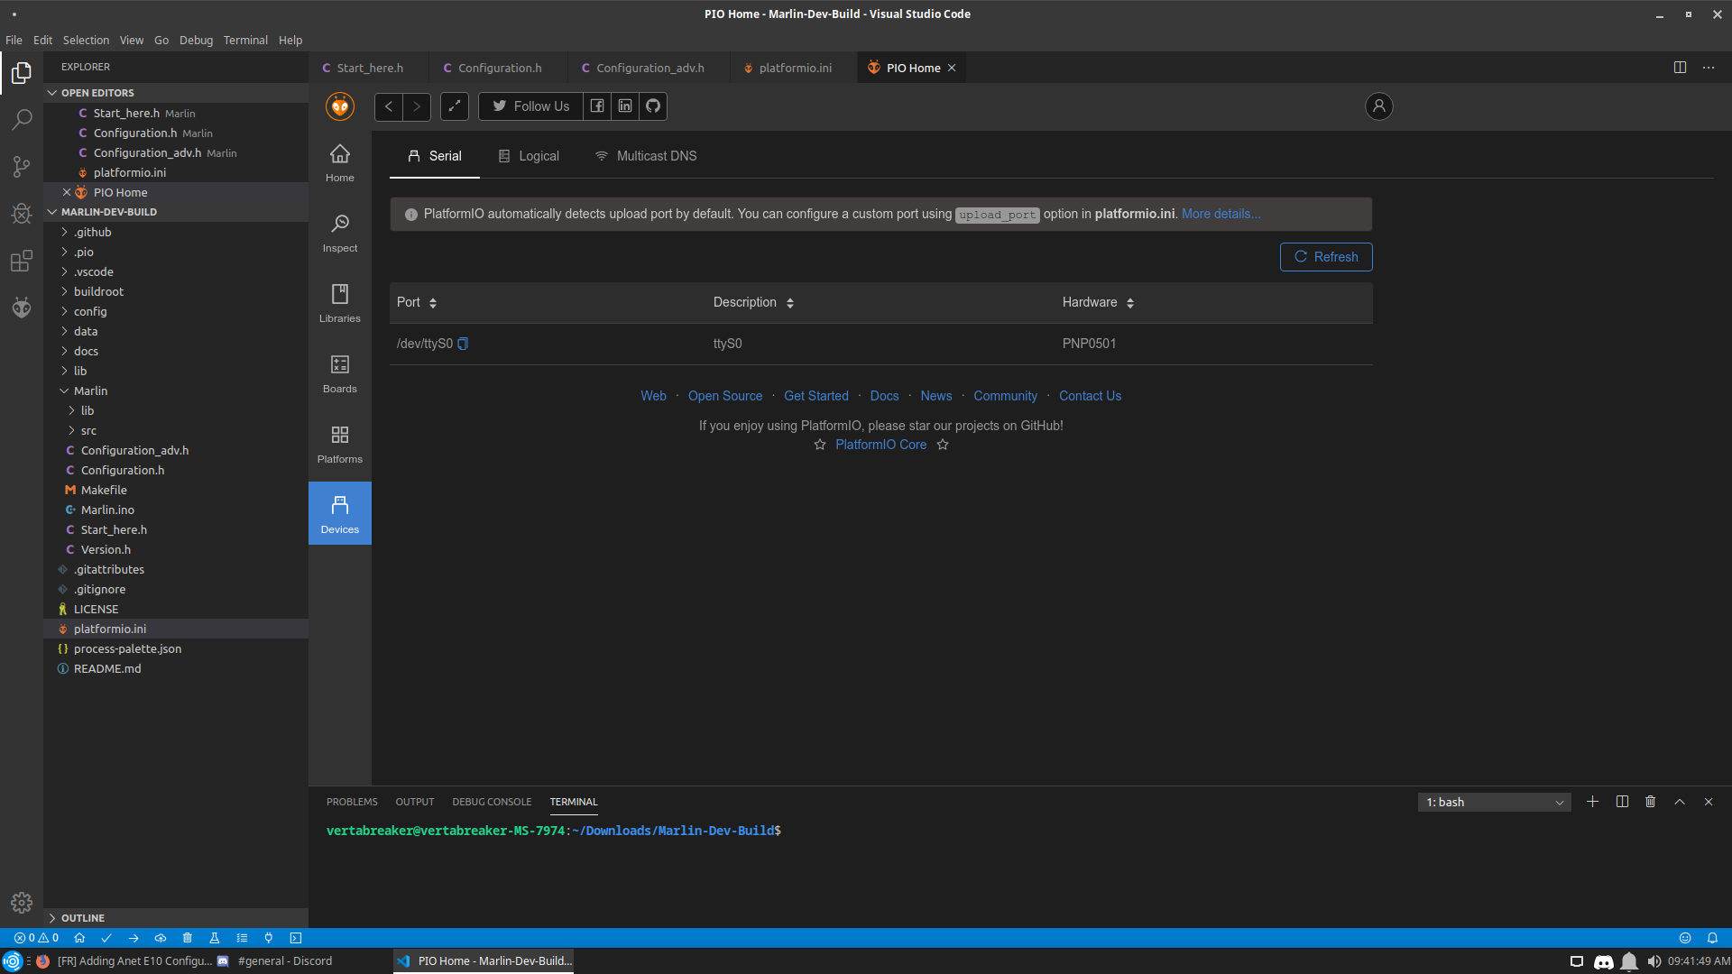This screenshot has height=974, width=1732.
Task: Open the PlatformIO account profile icon
Action: pyautogui.click(x=1378, y=106)
